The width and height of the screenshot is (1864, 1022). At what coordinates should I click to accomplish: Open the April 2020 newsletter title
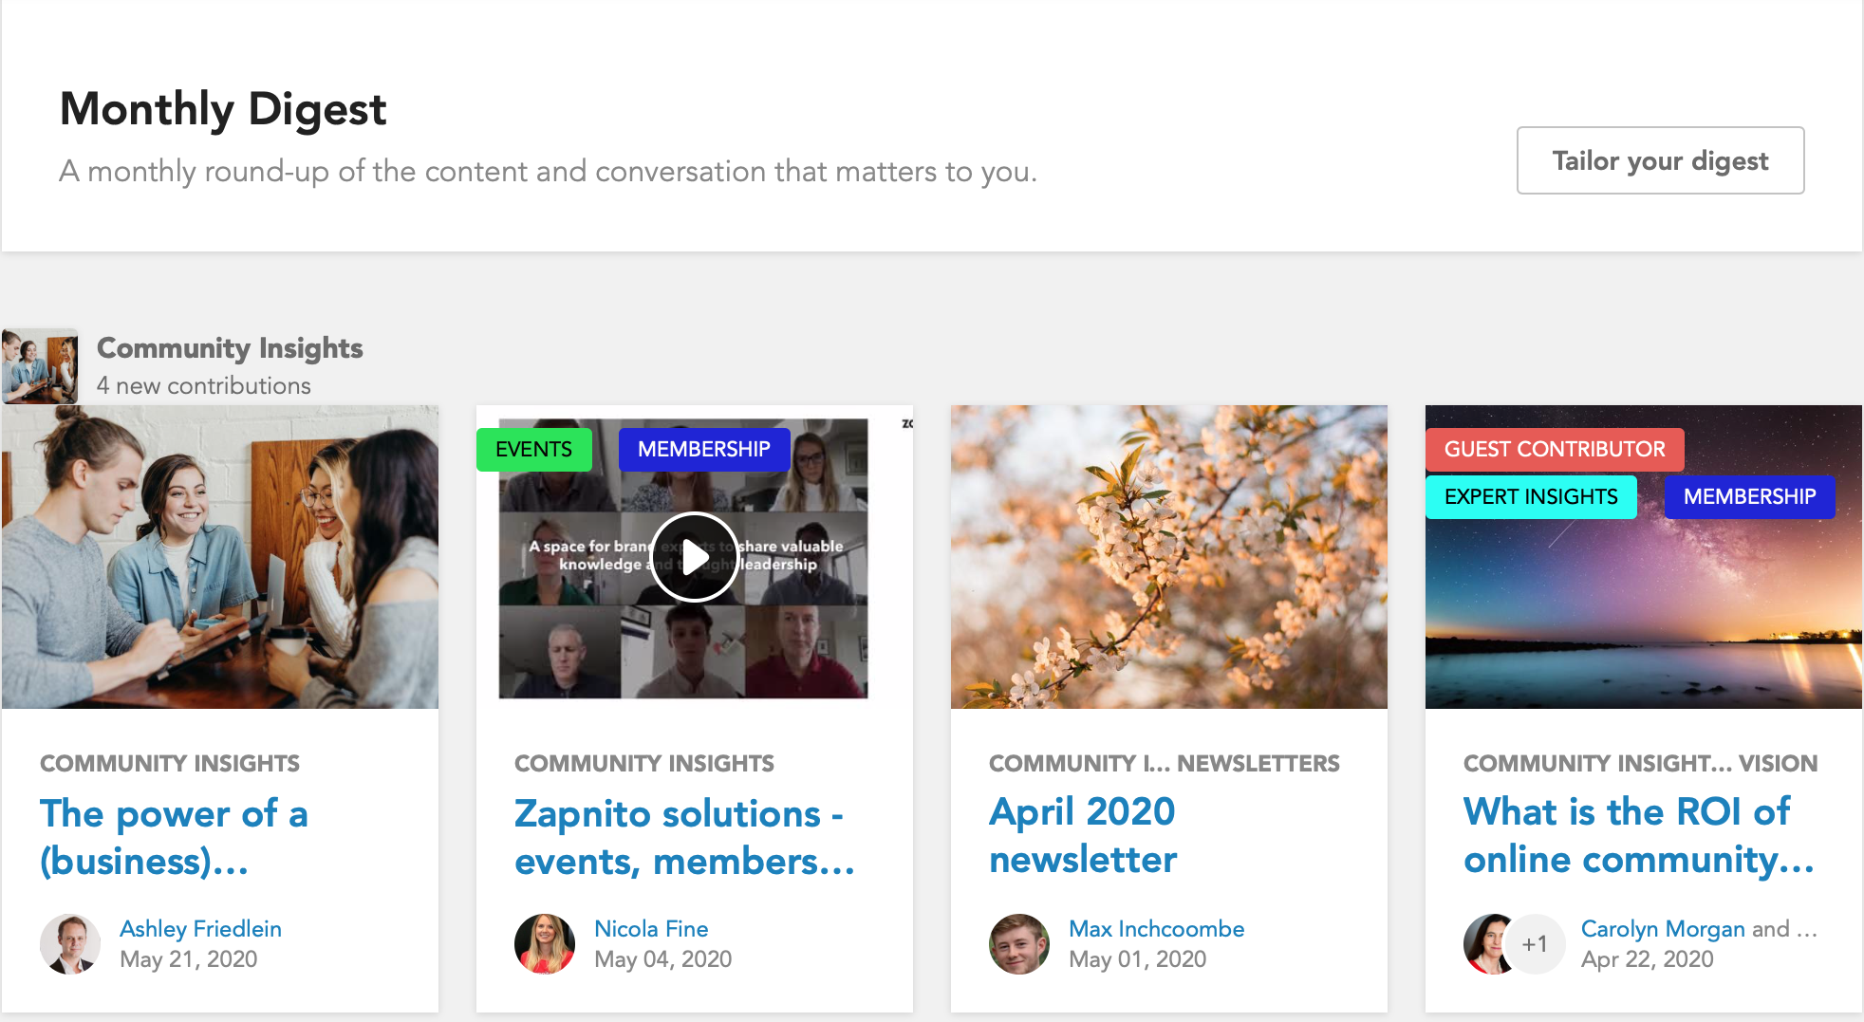(1083, 835)
